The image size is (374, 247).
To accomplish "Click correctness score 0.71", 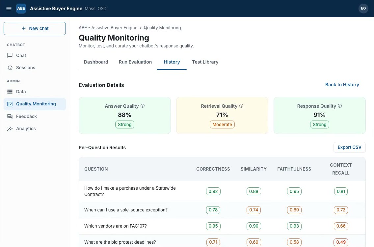I will (213, 242).
